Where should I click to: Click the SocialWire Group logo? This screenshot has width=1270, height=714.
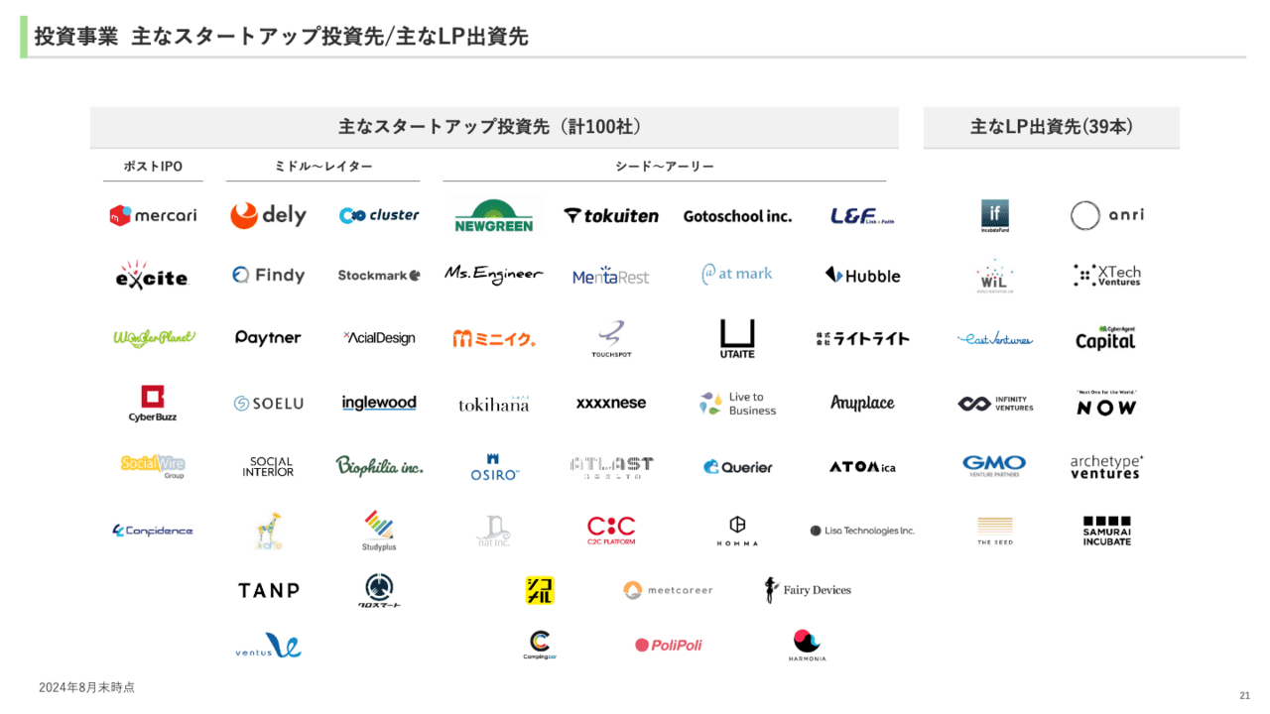pyautogui.click(x=153, y=465)
